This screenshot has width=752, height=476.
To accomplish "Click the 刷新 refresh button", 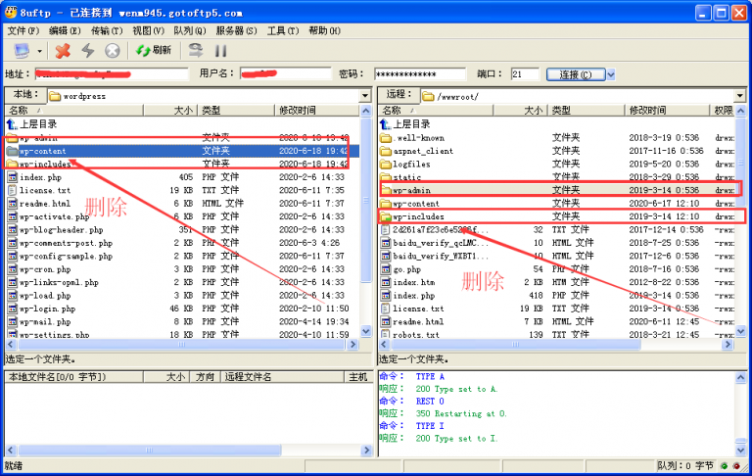I will point(154,50).
